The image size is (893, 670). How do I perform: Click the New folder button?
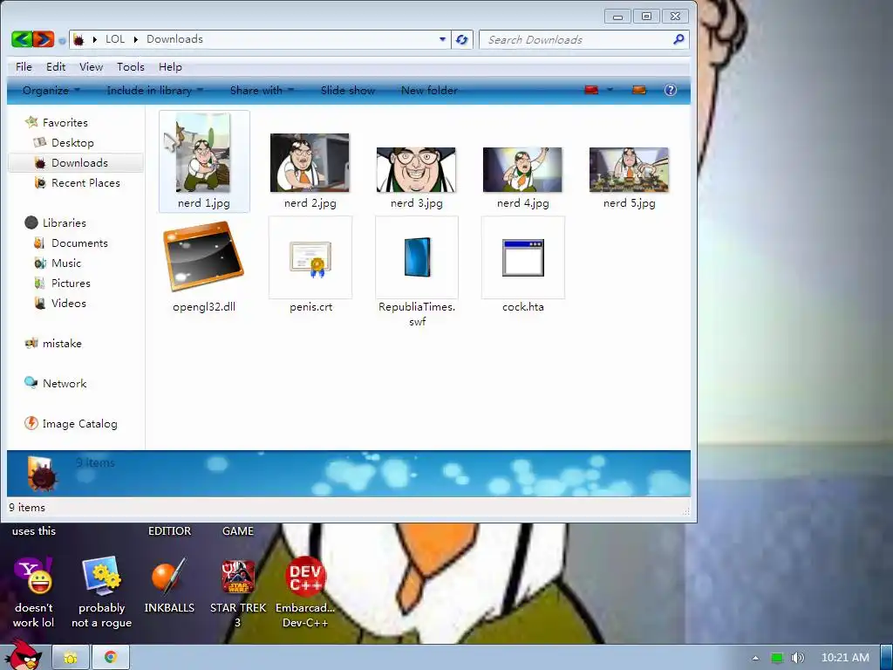pyautogui.click(x=429, y=90)
